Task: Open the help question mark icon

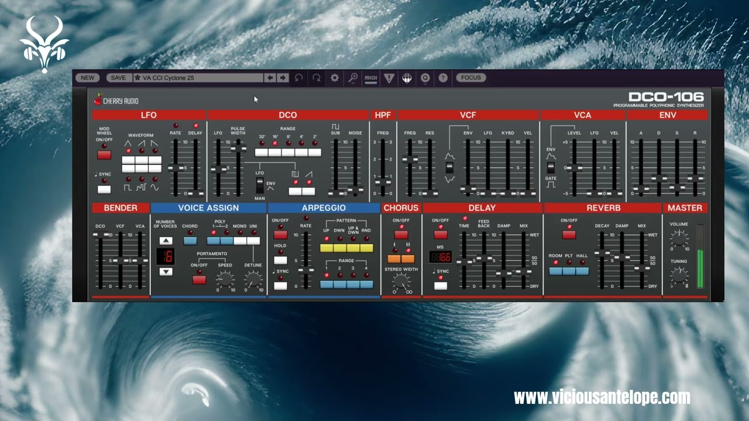Action: (x=443, y=78)
